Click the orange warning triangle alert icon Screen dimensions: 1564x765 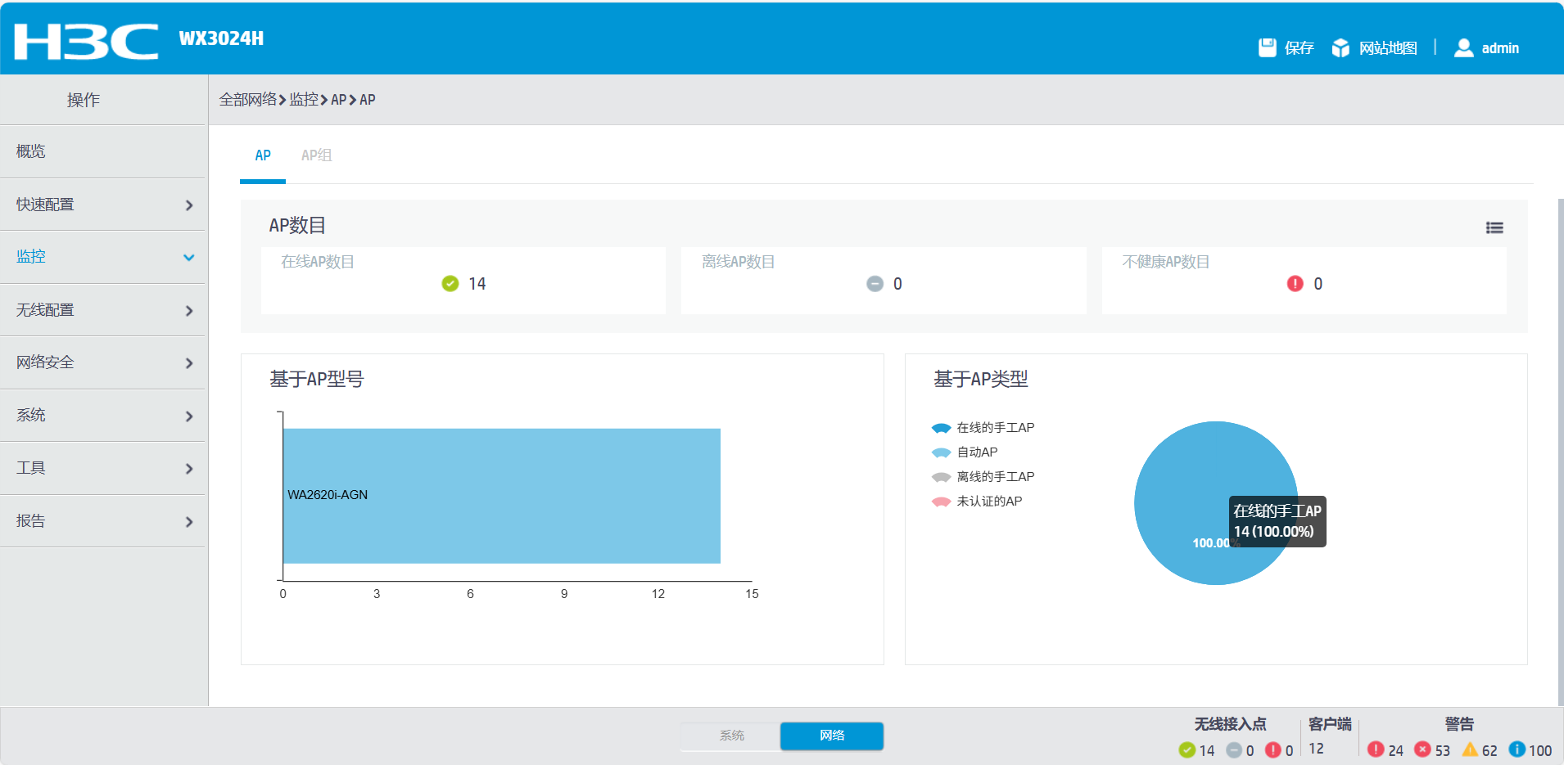point(1470,749)
